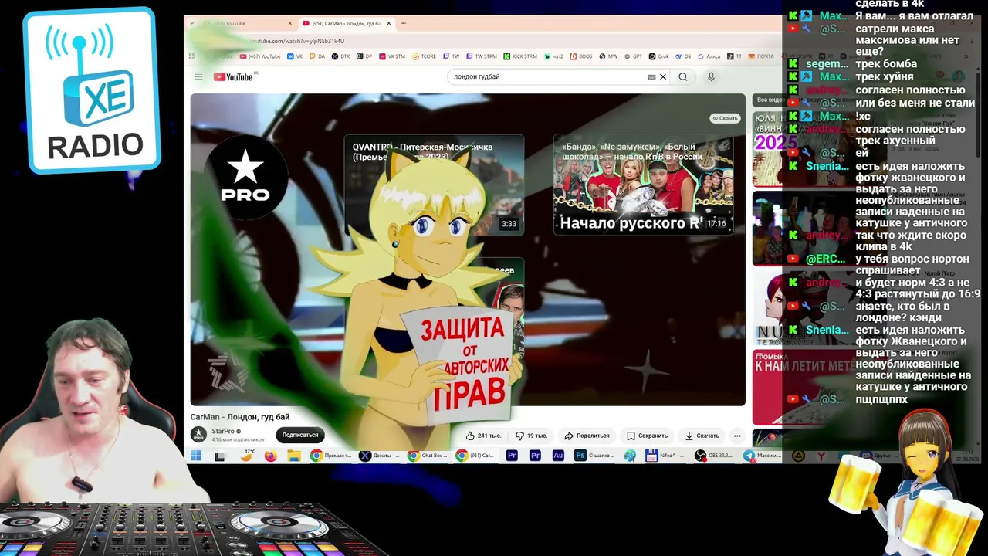
Task: Open the 'Nifed^' taskbar window
Action: pos(667,456)
